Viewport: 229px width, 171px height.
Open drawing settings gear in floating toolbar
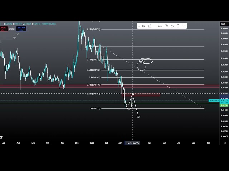click(166, 26)
